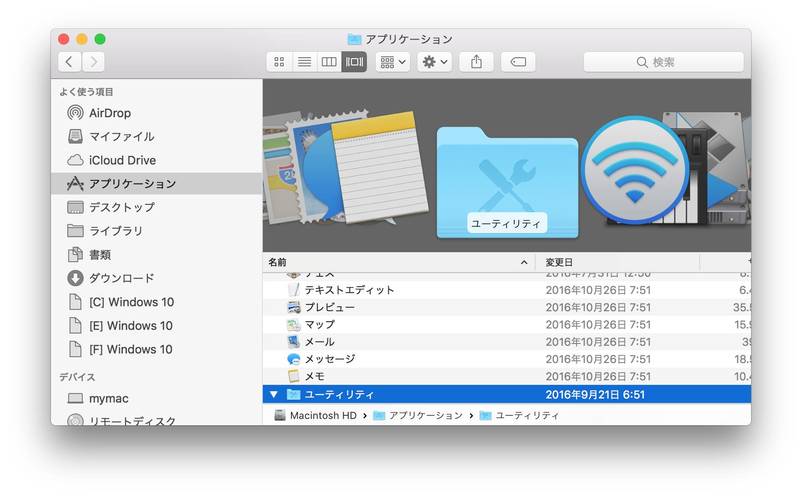Select the メモ row

[x=507, y=376]
